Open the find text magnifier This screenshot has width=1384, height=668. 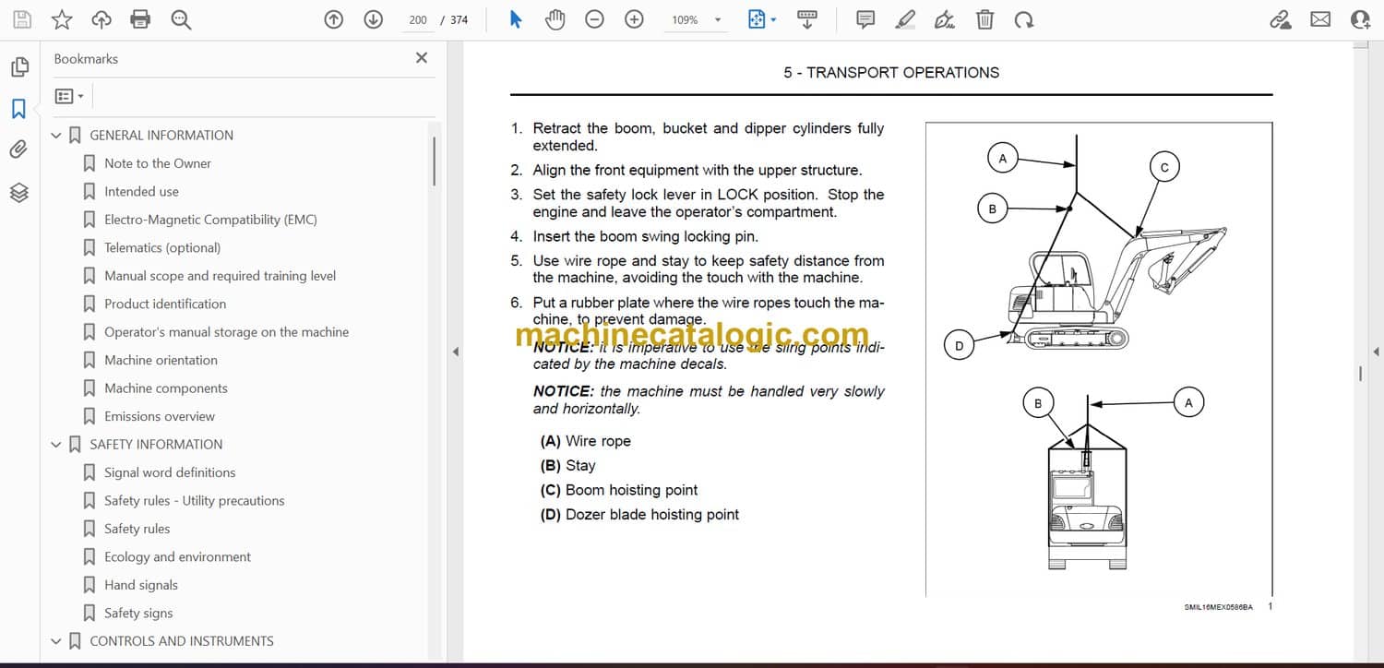(181, 19)
